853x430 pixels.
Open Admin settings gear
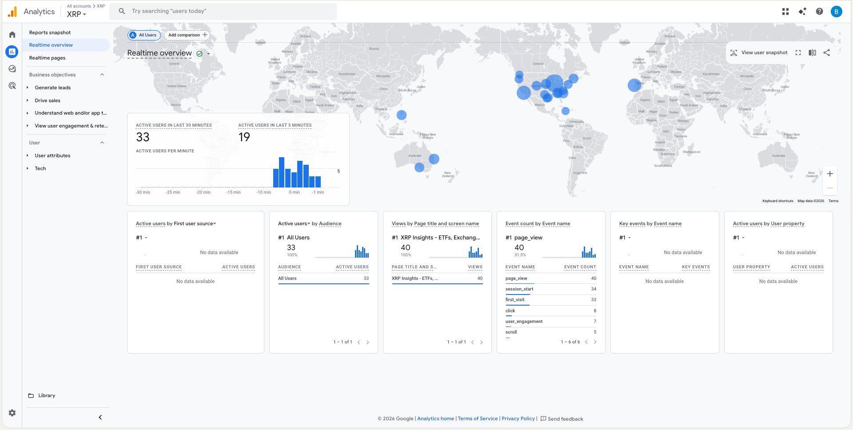[12, 413]
